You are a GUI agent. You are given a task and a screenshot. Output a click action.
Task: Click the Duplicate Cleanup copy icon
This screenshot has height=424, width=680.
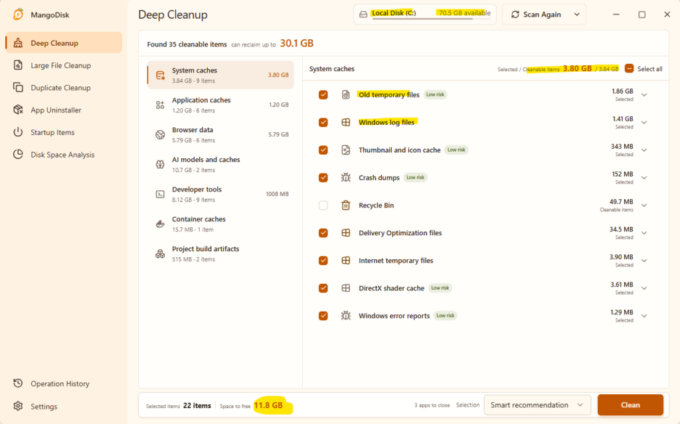[x=18, y=88]
